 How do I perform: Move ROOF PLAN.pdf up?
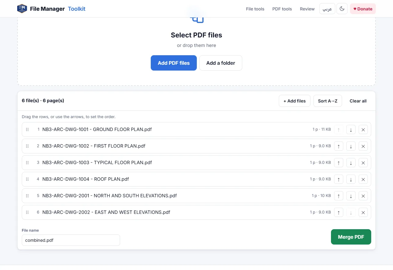point(339,179)
